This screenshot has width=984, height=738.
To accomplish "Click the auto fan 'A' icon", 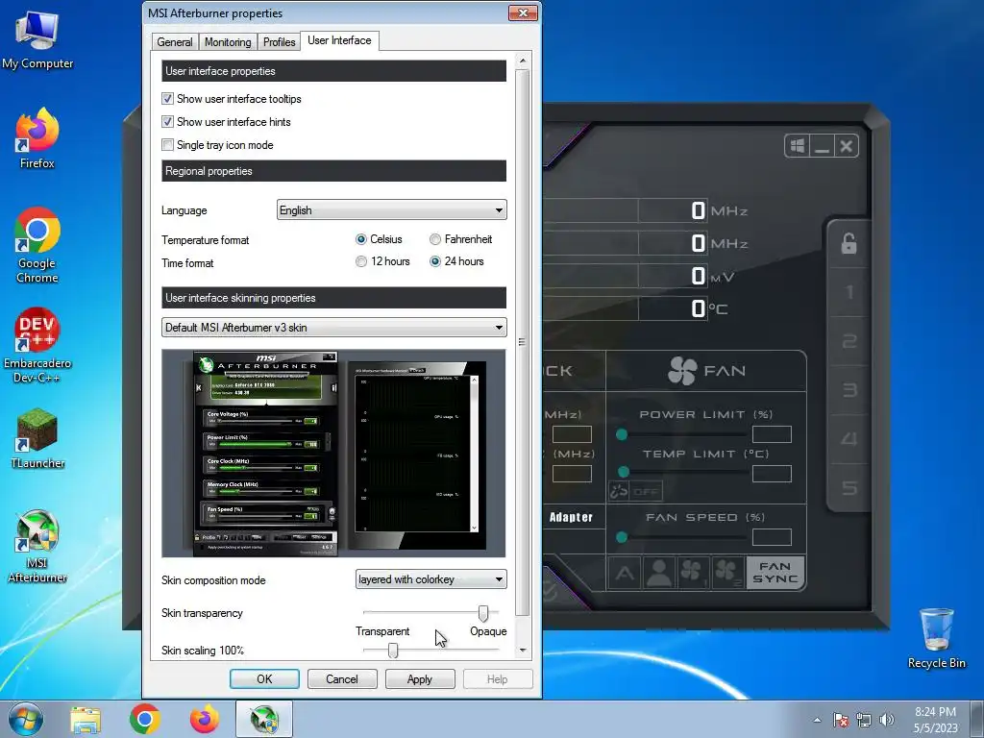I will [x=625, y=573].
